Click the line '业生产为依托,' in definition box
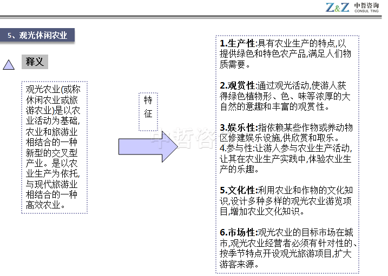This screenshot has width=388, height=276. [53, 174]
